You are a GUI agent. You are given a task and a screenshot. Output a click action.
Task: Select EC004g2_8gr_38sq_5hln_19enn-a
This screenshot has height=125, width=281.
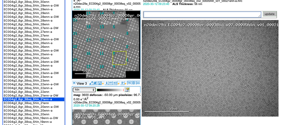(x=34, y=122)
